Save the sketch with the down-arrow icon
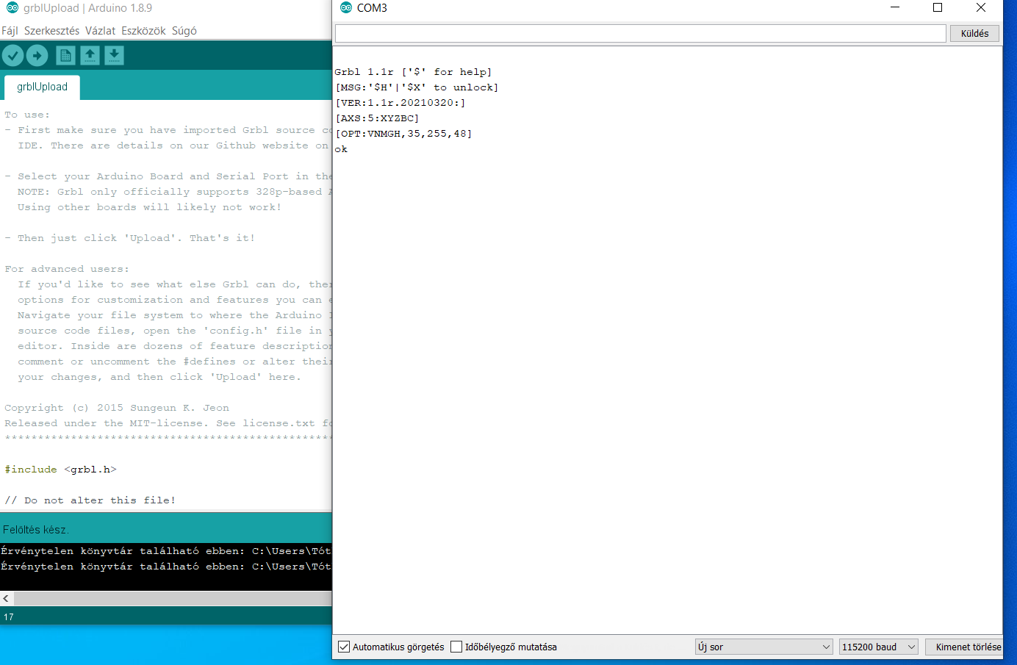This screenshot has height=665, width=1017. point(114,55)
